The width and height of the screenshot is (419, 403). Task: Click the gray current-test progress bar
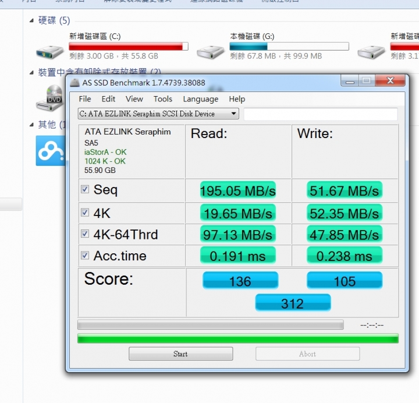[x=211, y=324]
